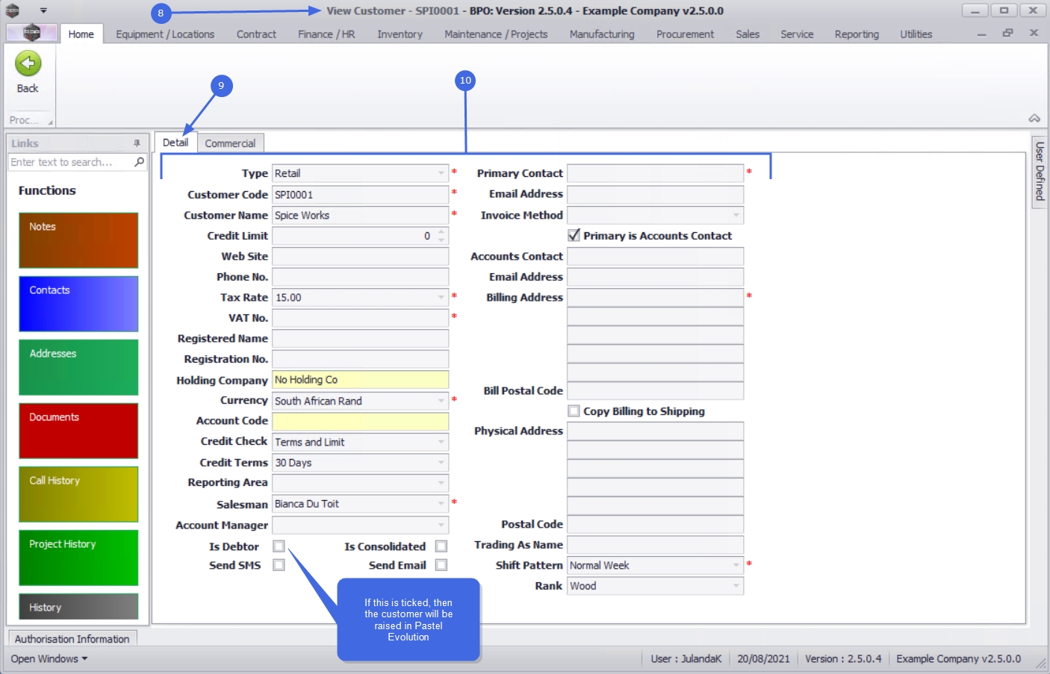Expand the Shift Pattern dropdown
The width and height of the screenshot is (1050, 674).
pyautogui.click(x=736, y=565)
